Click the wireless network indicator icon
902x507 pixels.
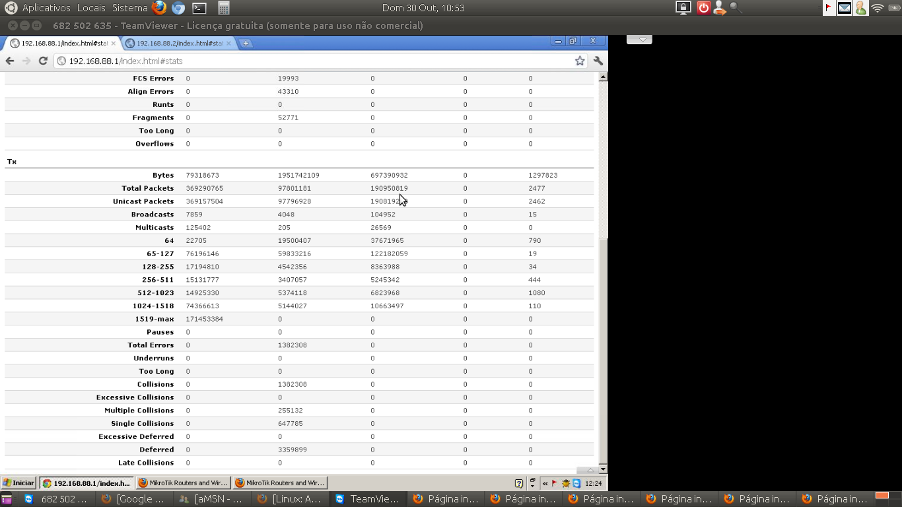878,8
